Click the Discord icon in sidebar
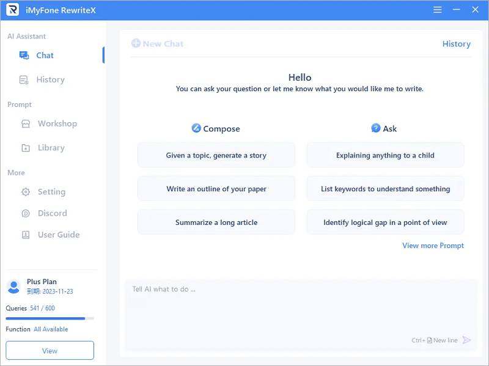 [26, 213]
